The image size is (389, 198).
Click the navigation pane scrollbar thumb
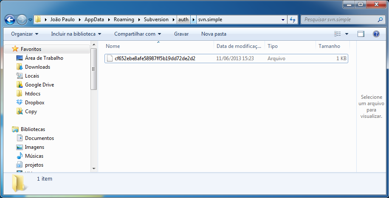[94, 69]
